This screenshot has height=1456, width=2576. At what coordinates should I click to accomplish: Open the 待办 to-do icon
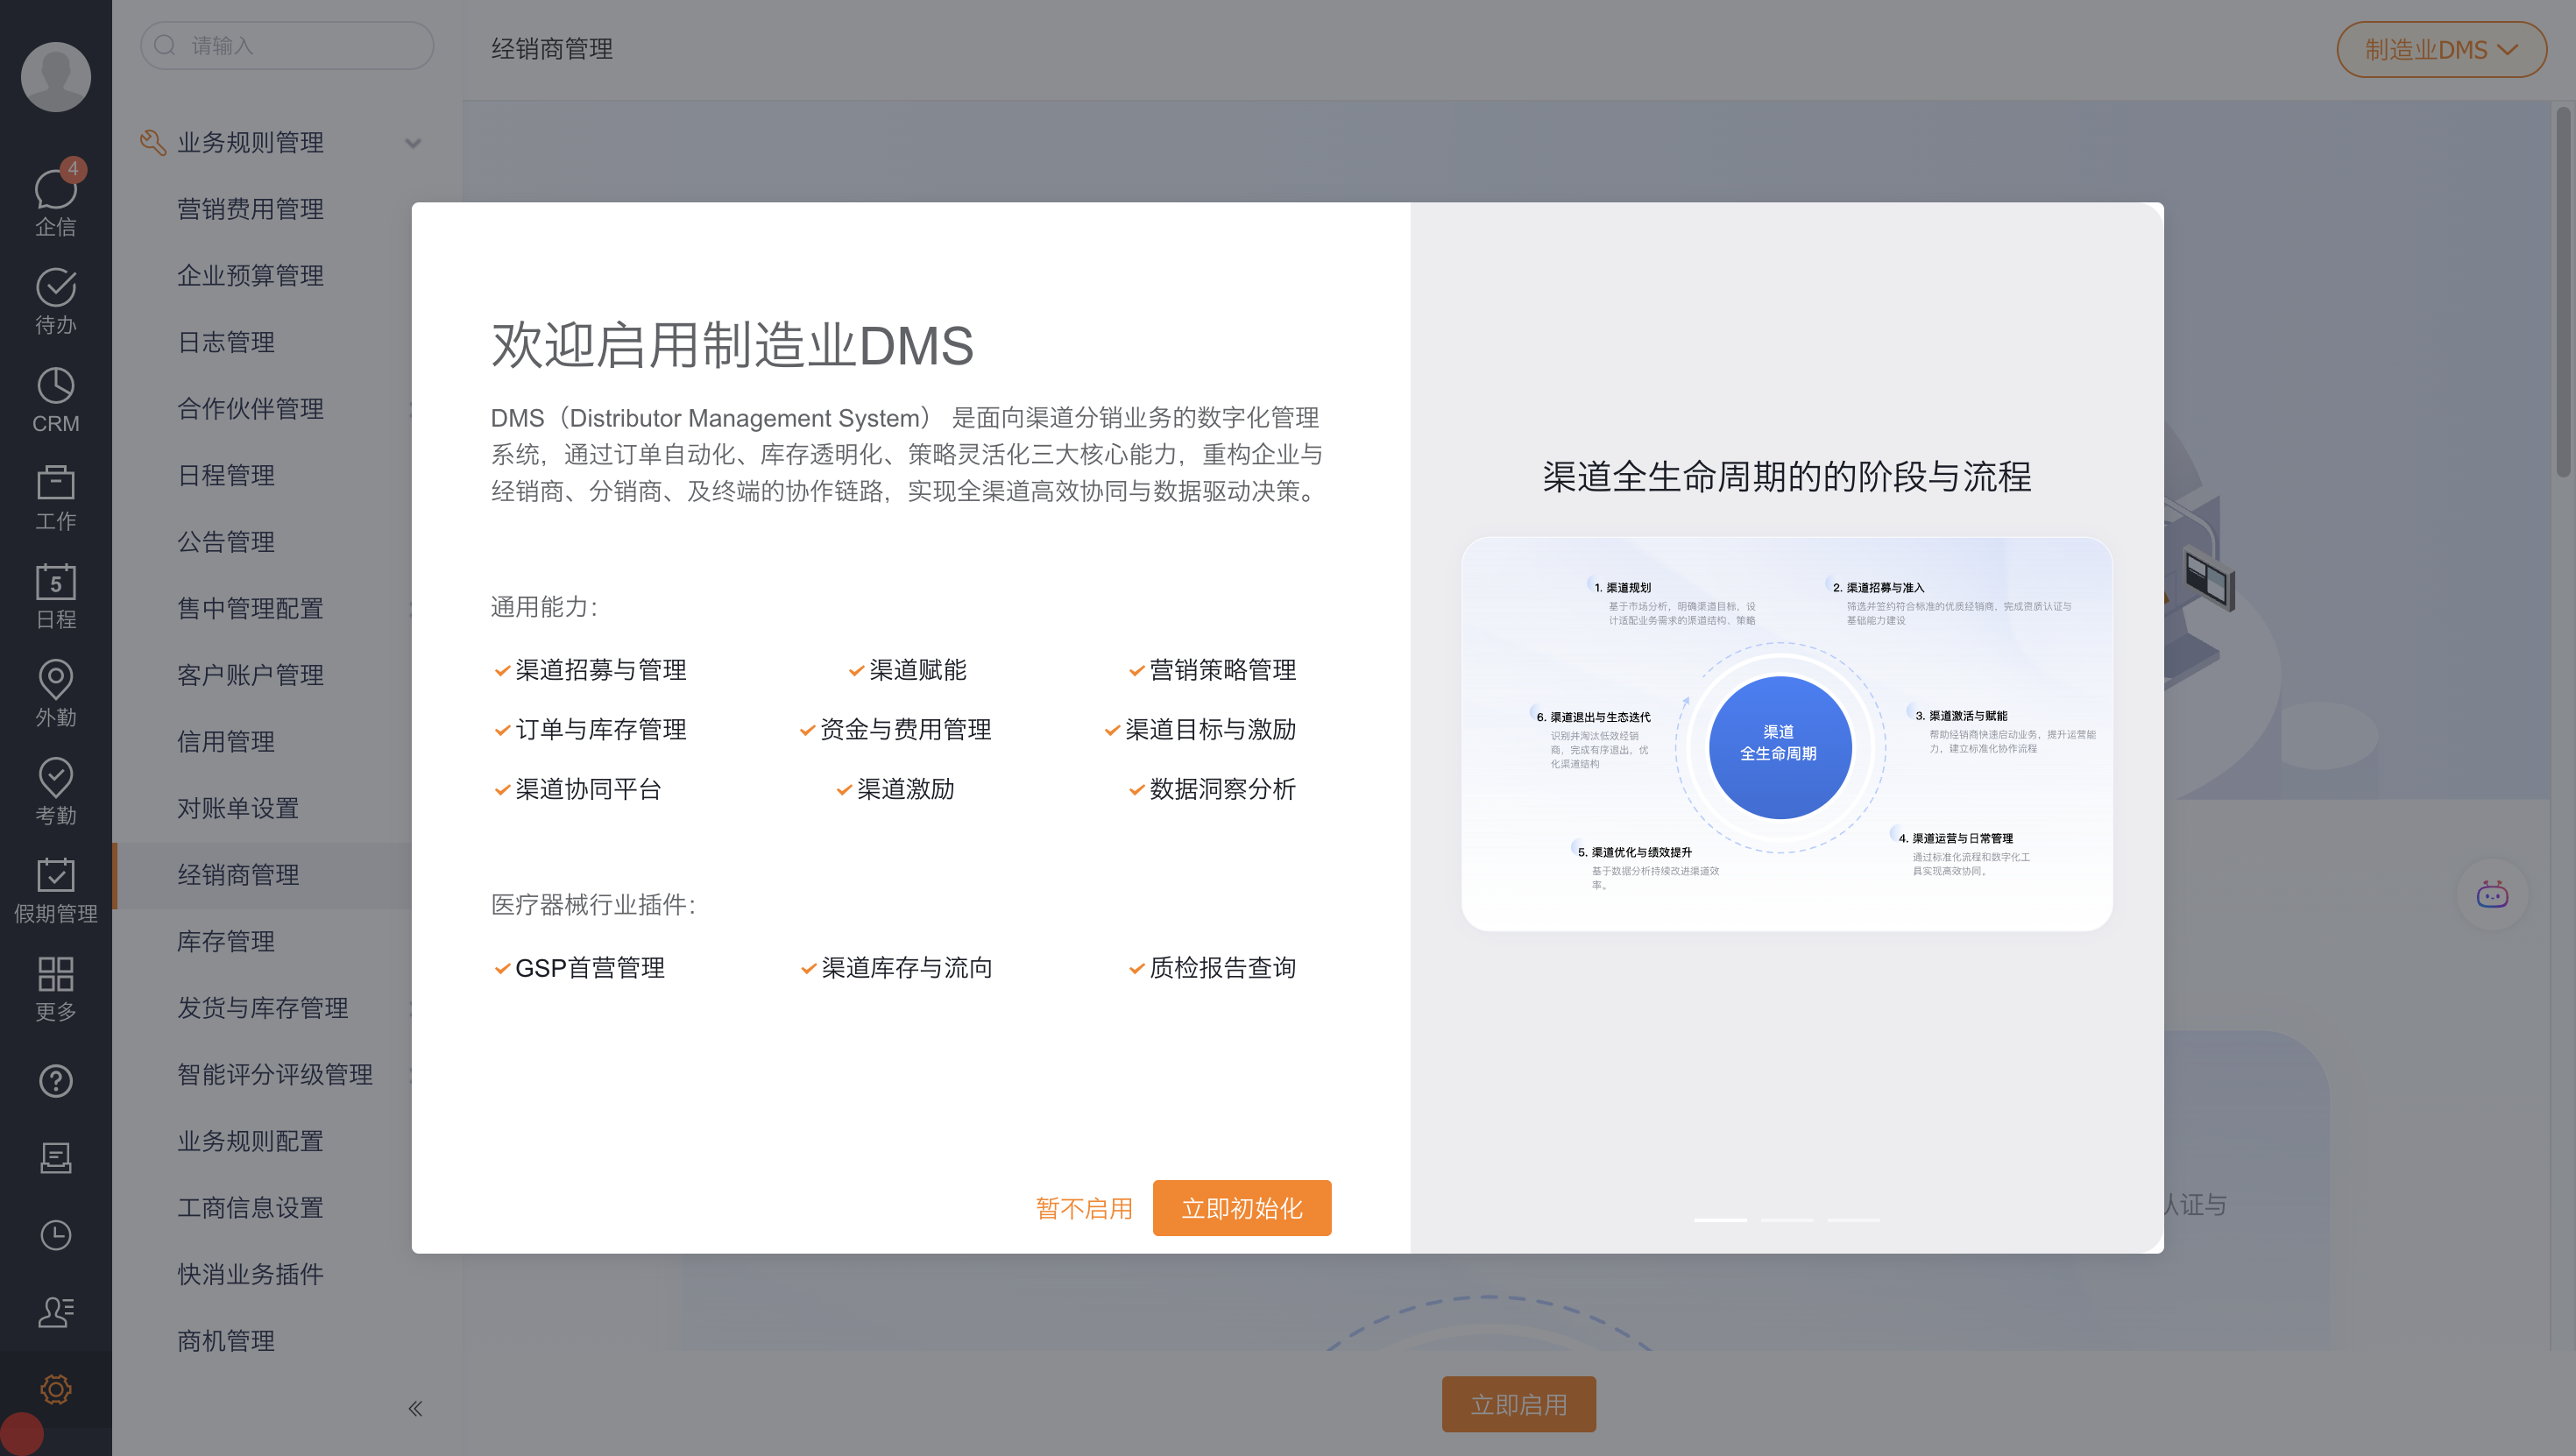tap(55, 288)
